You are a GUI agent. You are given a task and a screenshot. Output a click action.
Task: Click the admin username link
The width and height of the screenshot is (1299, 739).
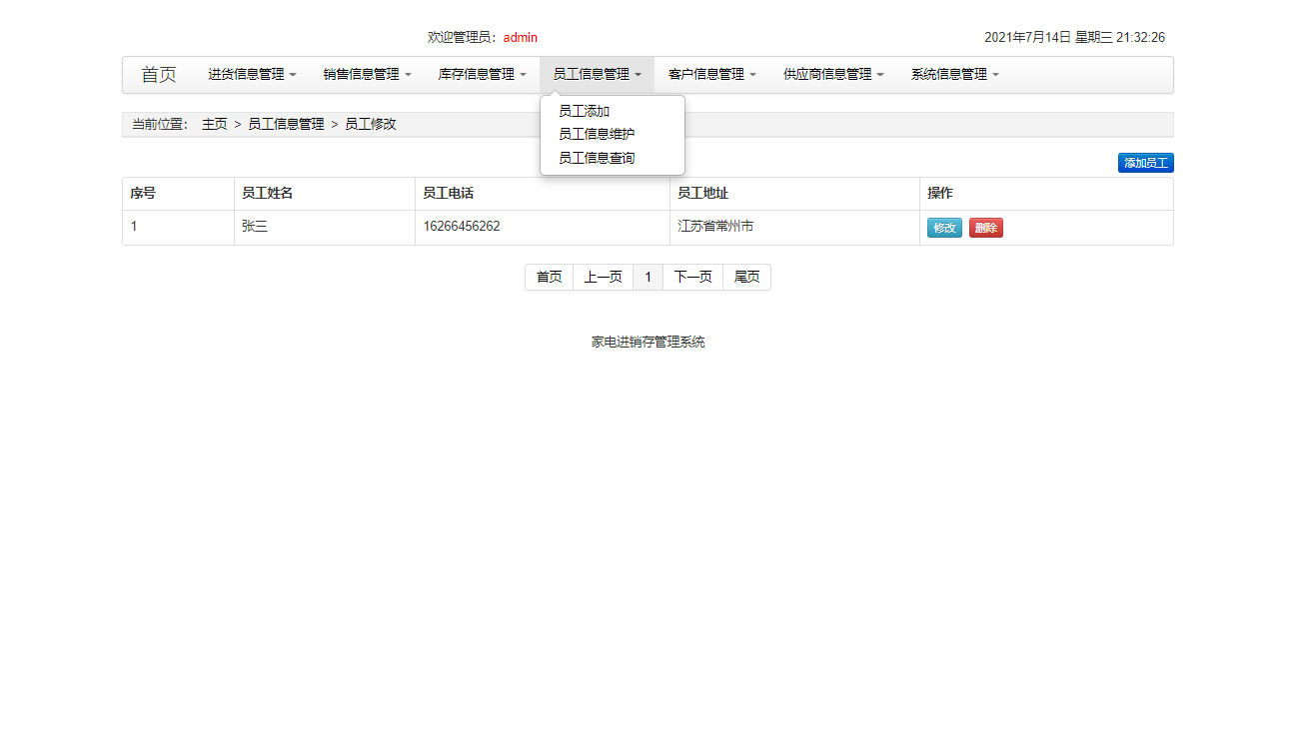[520, 37]
